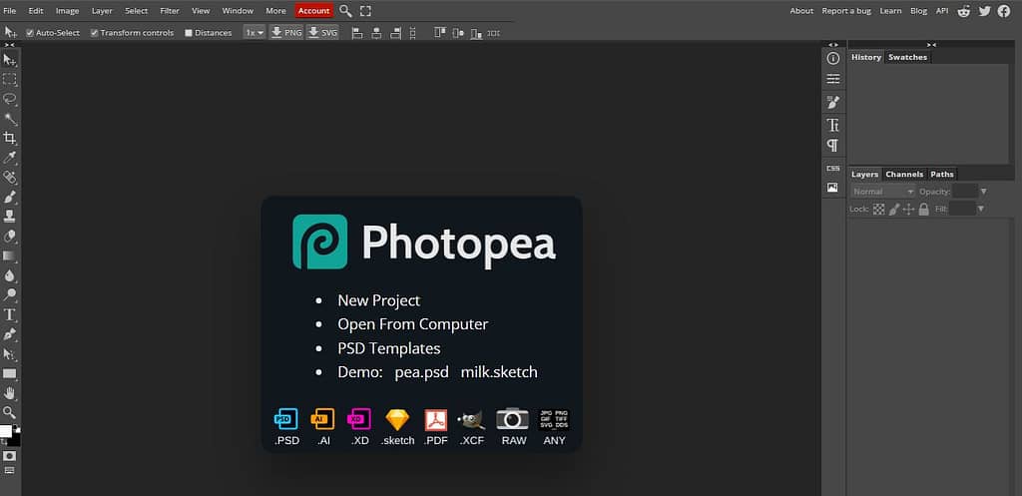Export as SVG button

(x=322, y=33)
